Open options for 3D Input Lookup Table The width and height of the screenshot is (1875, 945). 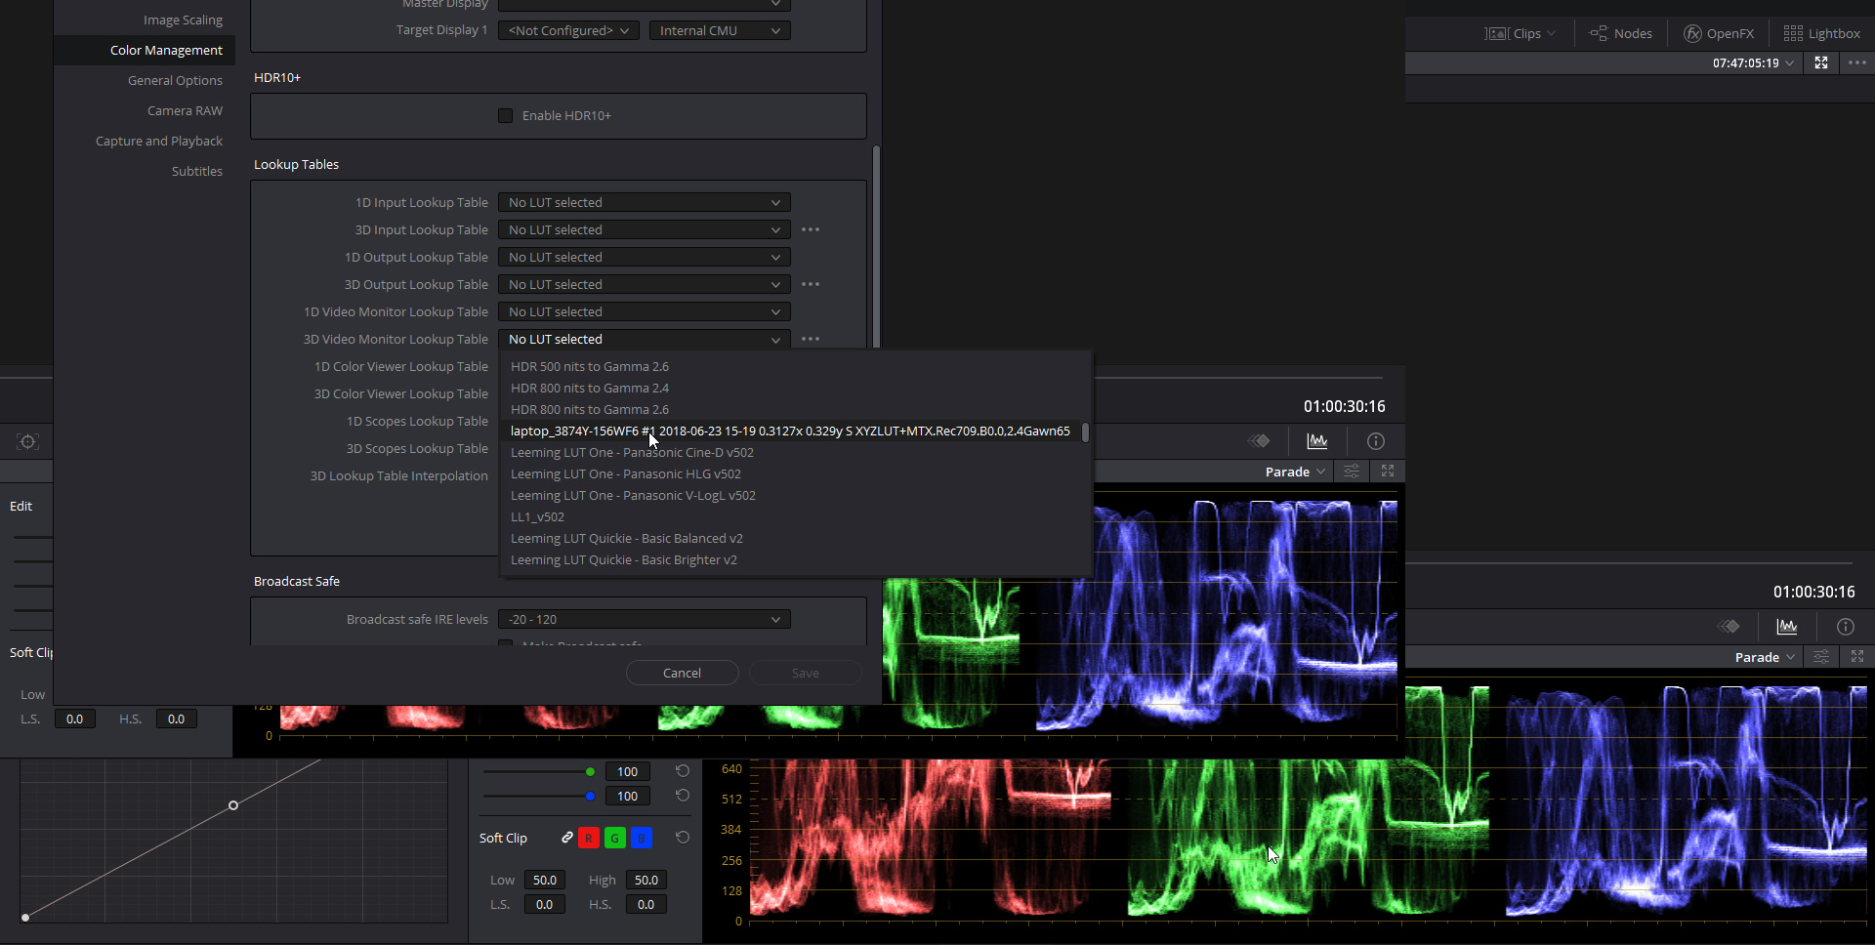811,229
